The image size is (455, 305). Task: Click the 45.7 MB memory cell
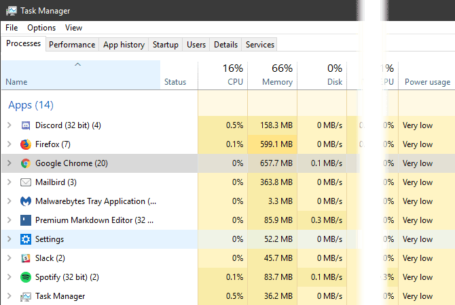pyautogui.click(x=272, y=258)
